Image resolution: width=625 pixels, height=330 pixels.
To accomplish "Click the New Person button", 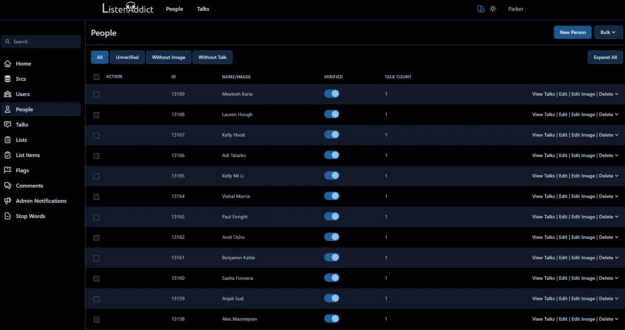I will (x=572, y=32).
